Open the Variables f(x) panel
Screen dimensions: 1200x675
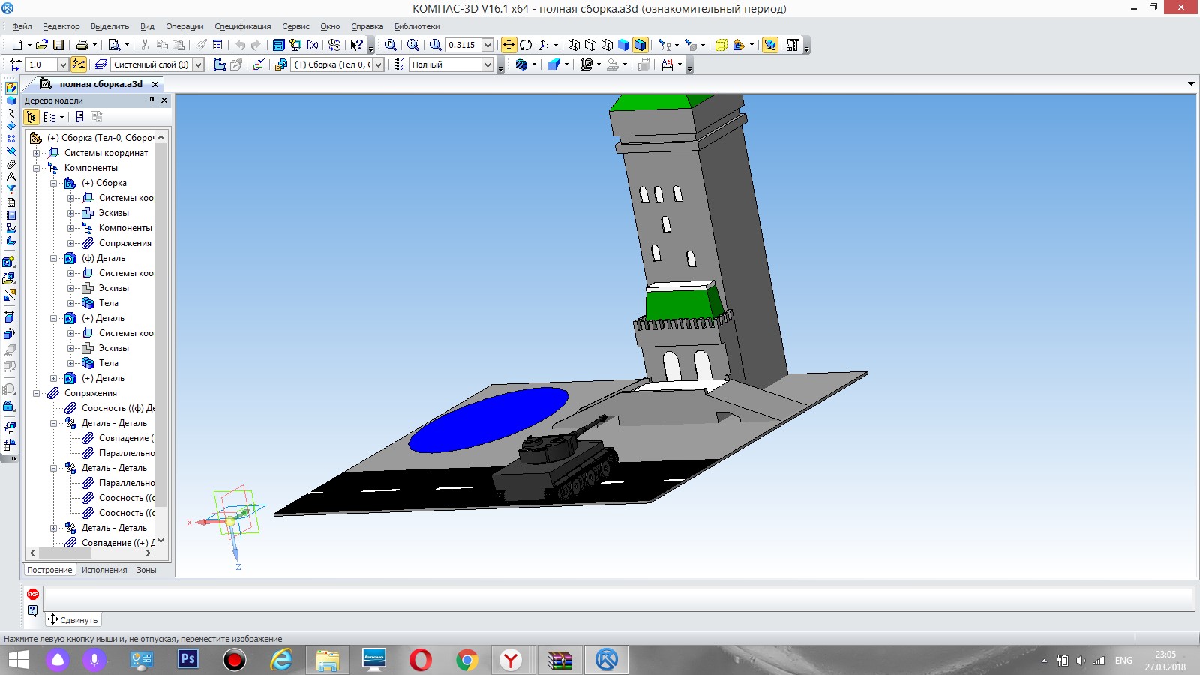tap(313, 45)
